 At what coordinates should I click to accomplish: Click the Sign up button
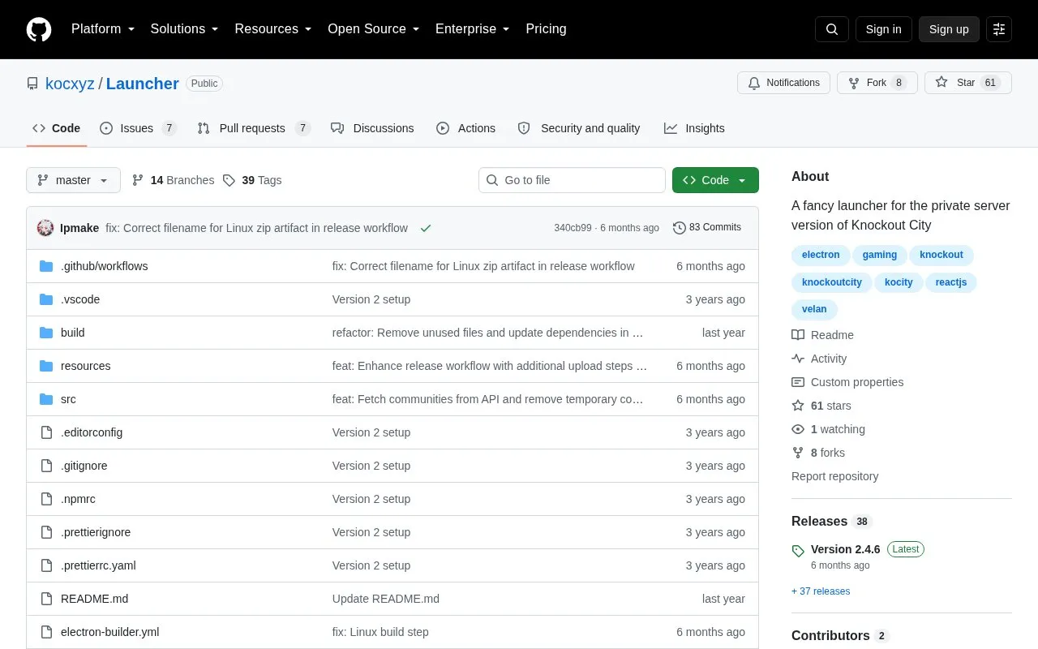click(949, 29)
